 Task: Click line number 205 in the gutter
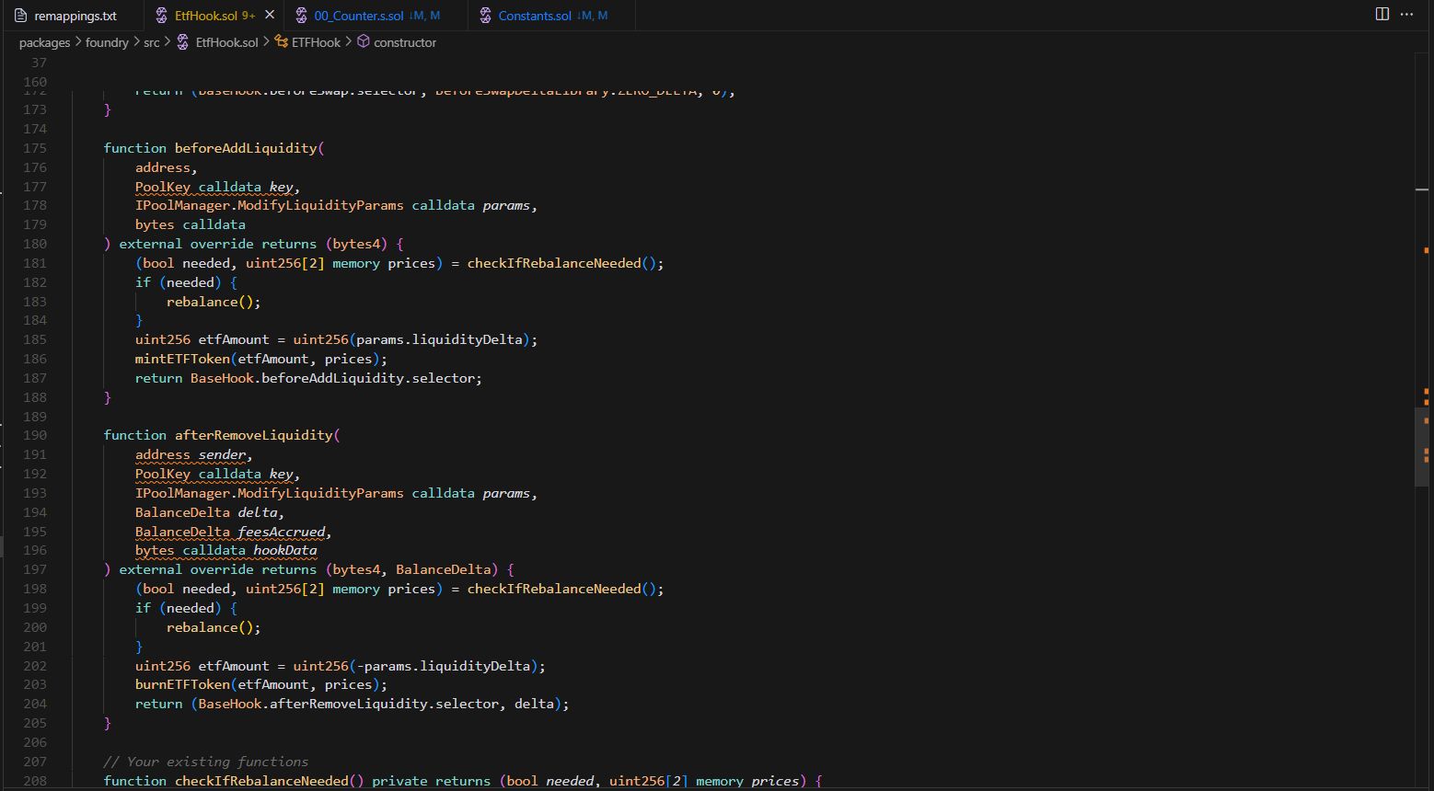(35, 723)
